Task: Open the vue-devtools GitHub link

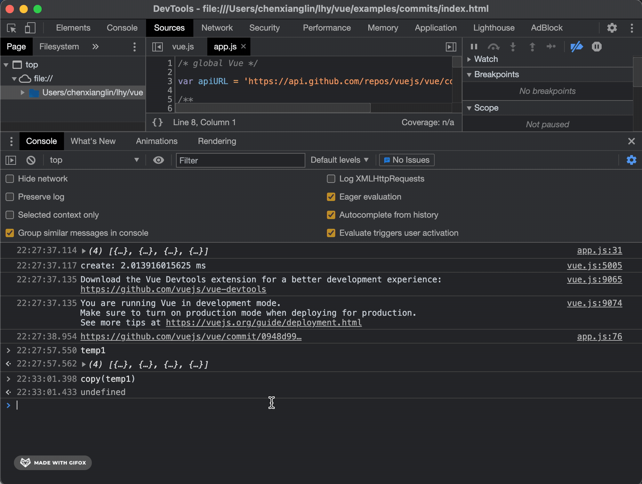Action: [x=173, y=289]
